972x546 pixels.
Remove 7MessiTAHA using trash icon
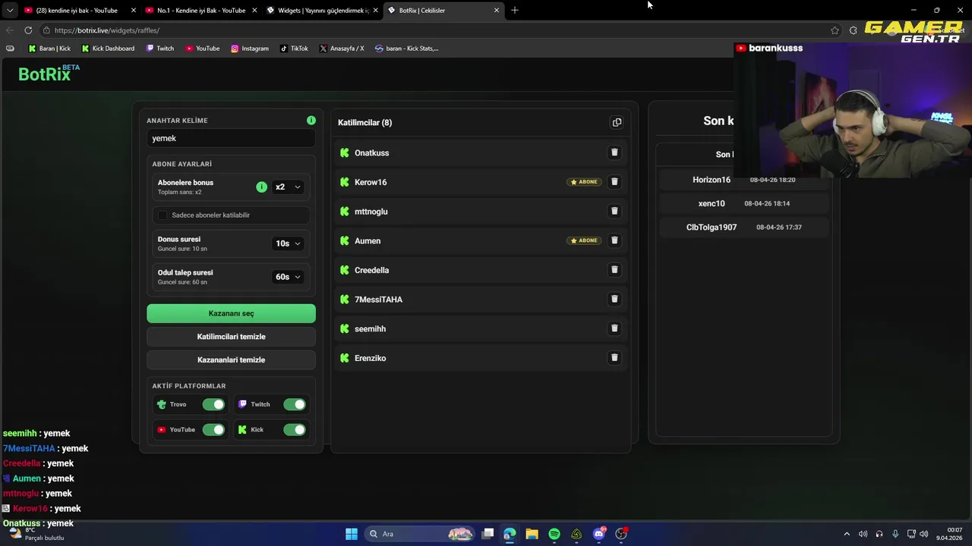(x=614, y=299)
